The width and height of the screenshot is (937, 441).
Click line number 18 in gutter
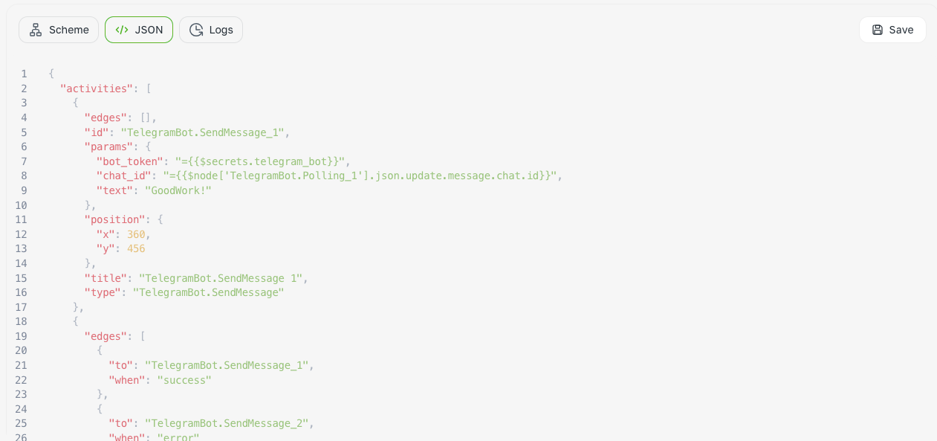tap(21, 321)
